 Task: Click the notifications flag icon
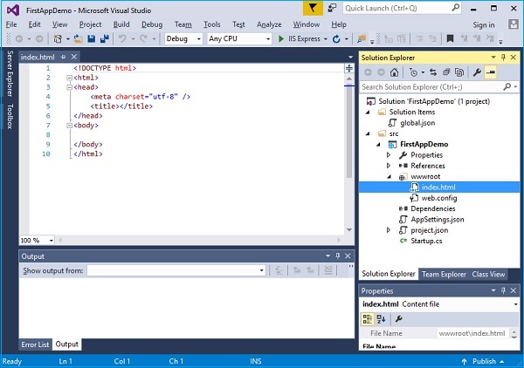(x=312, y=9)
